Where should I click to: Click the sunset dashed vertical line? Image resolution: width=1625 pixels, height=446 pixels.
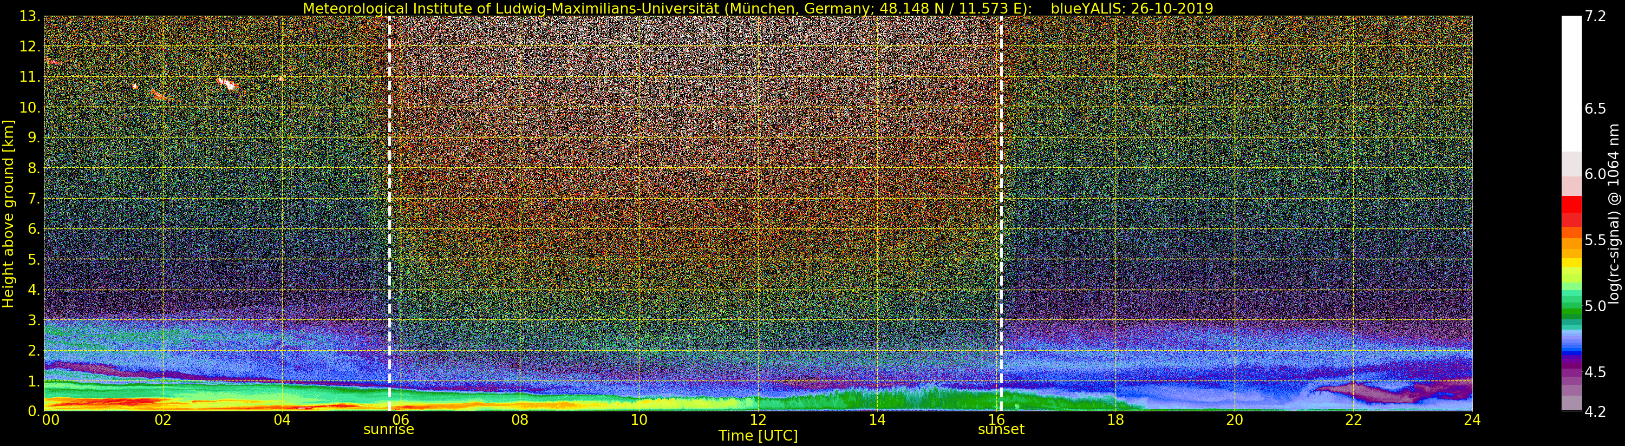[x=1001, y=213]
